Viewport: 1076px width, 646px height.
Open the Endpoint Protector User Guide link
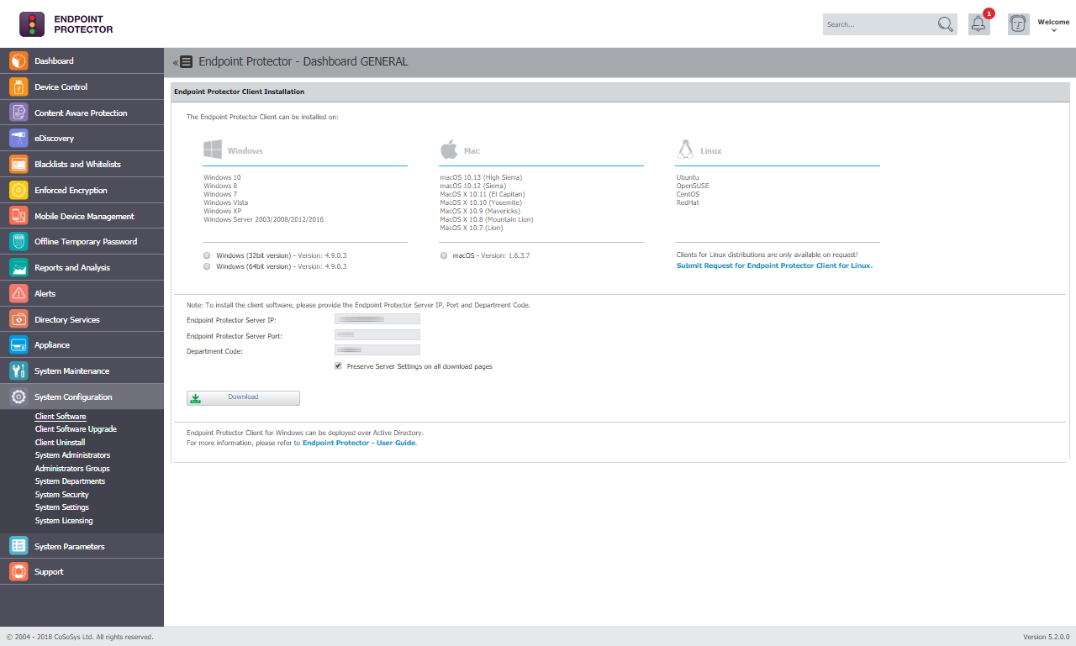(359, 443)
